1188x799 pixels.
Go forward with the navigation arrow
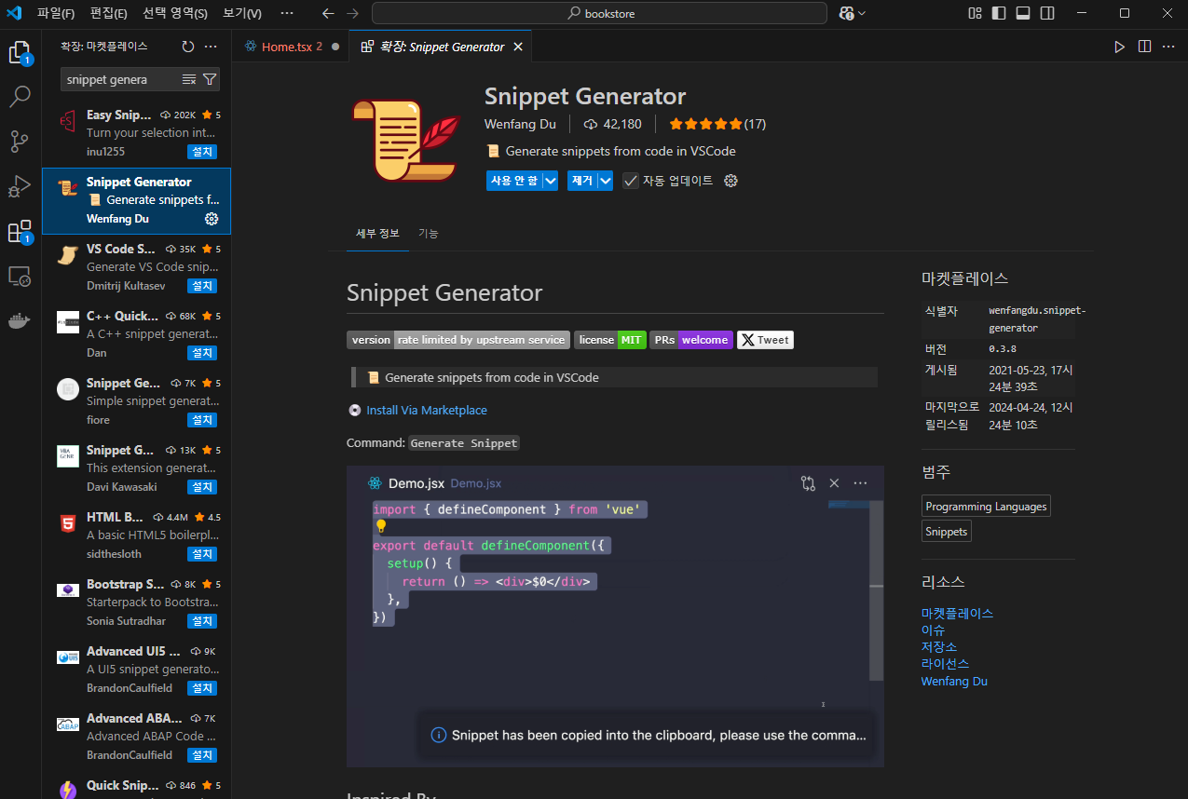(351, 13)
